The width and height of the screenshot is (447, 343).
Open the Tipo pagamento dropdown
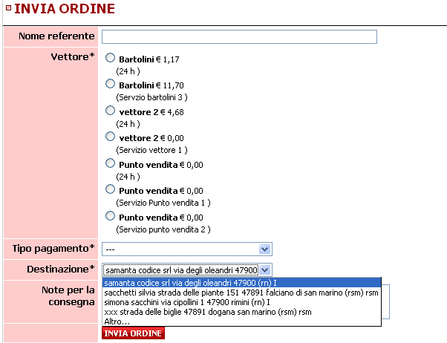pyautogui.click(x=187, y=249)
